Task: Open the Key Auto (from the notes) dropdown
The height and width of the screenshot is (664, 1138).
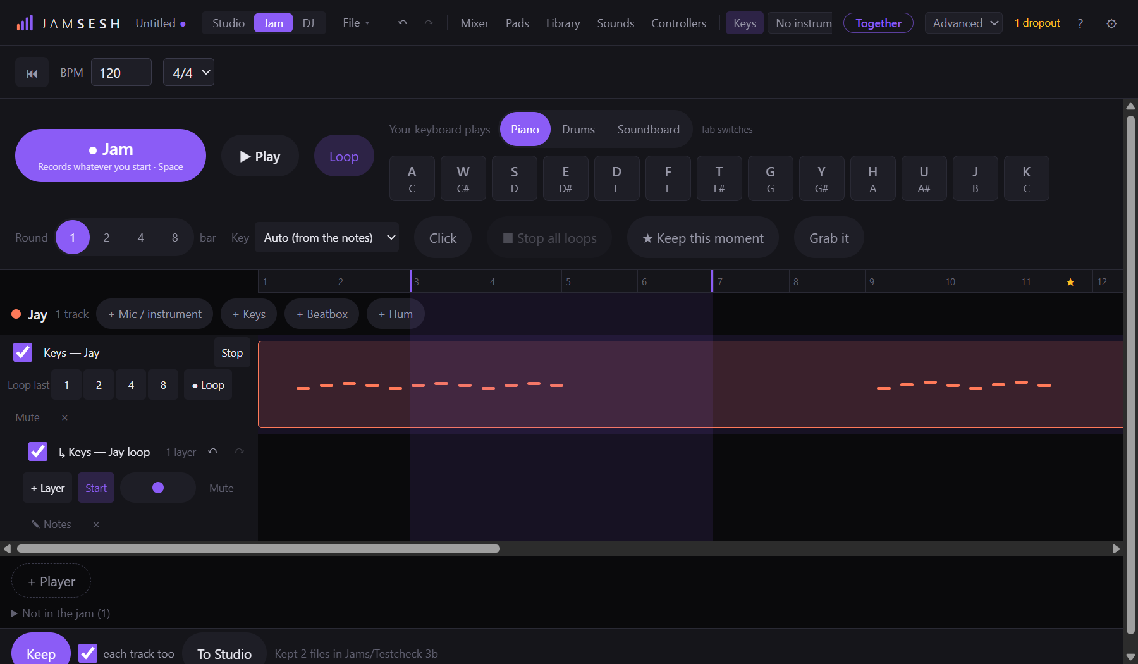Action: pos(327,237)
